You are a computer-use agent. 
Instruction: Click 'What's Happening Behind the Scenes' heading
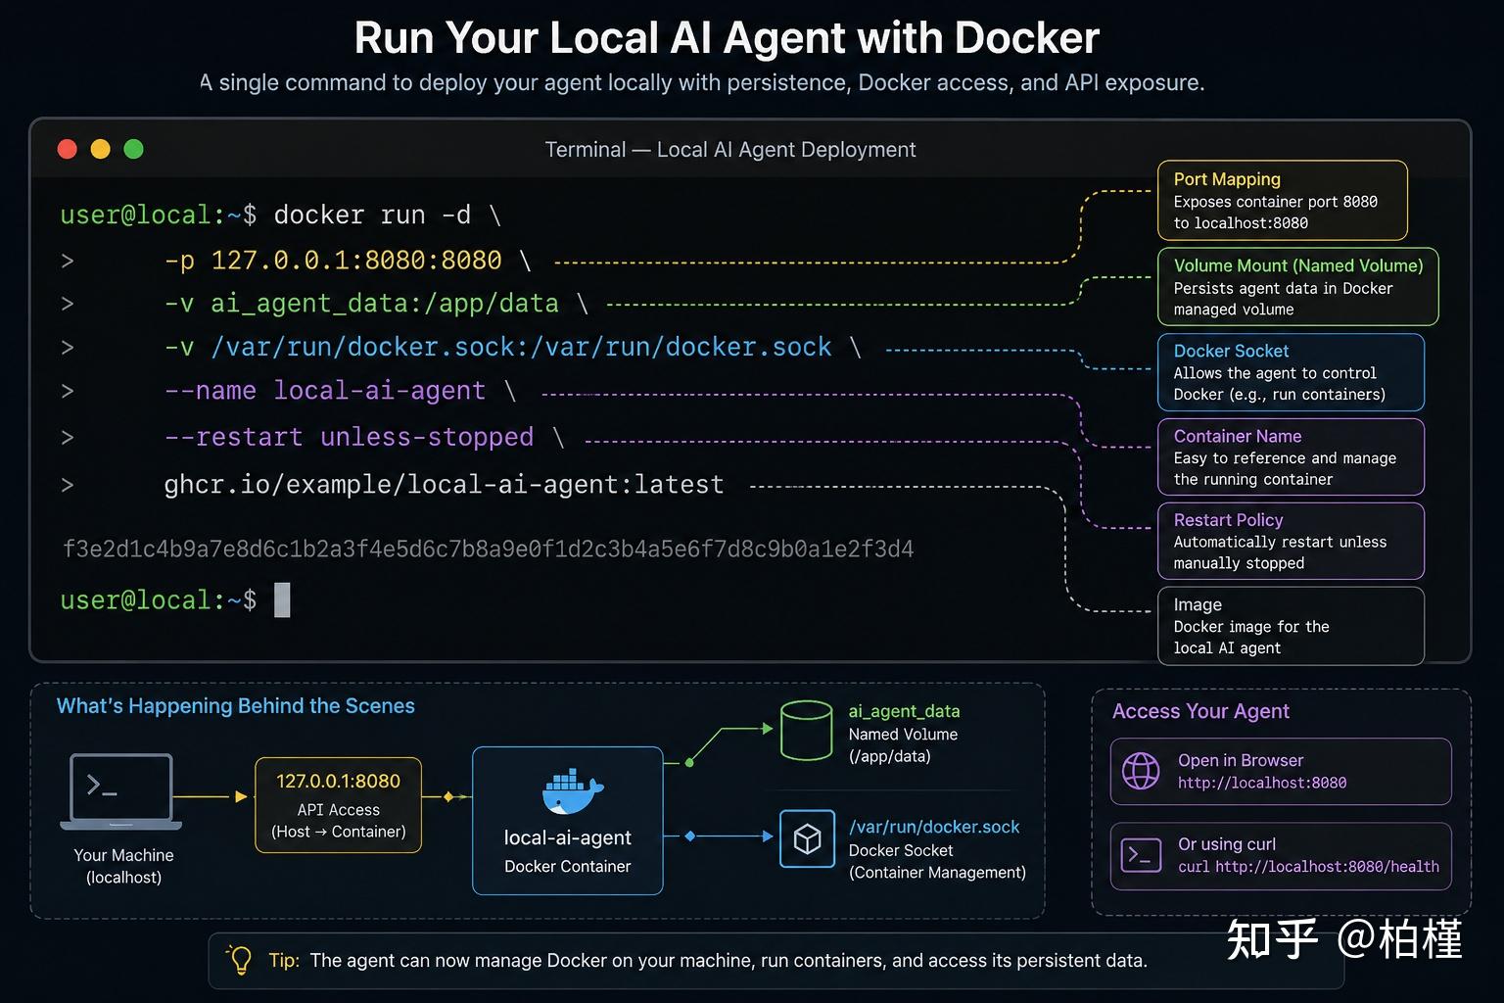[236, 706]
